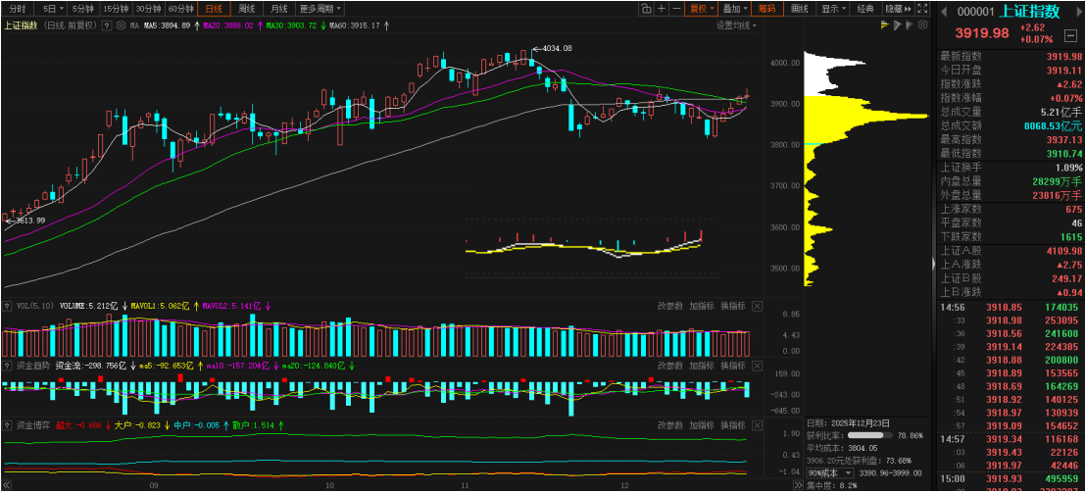1085x493 pixels.
Task: Open 复权 adjustment dropdown
Action: (x=700, y=9)
